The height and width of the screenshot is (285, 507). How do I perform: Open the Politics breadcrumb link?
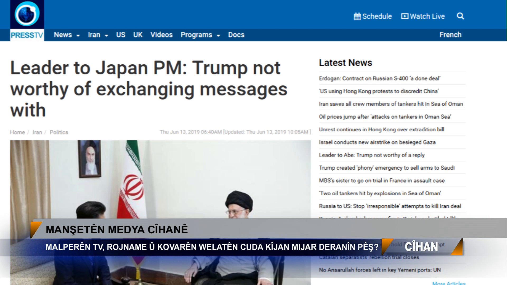[x=59, y=132]
